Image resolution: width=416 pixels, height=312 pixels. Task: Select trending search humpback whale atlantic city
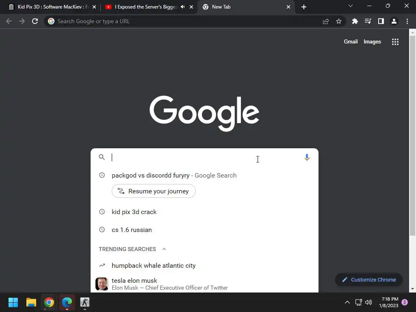[x=204, y=266]
